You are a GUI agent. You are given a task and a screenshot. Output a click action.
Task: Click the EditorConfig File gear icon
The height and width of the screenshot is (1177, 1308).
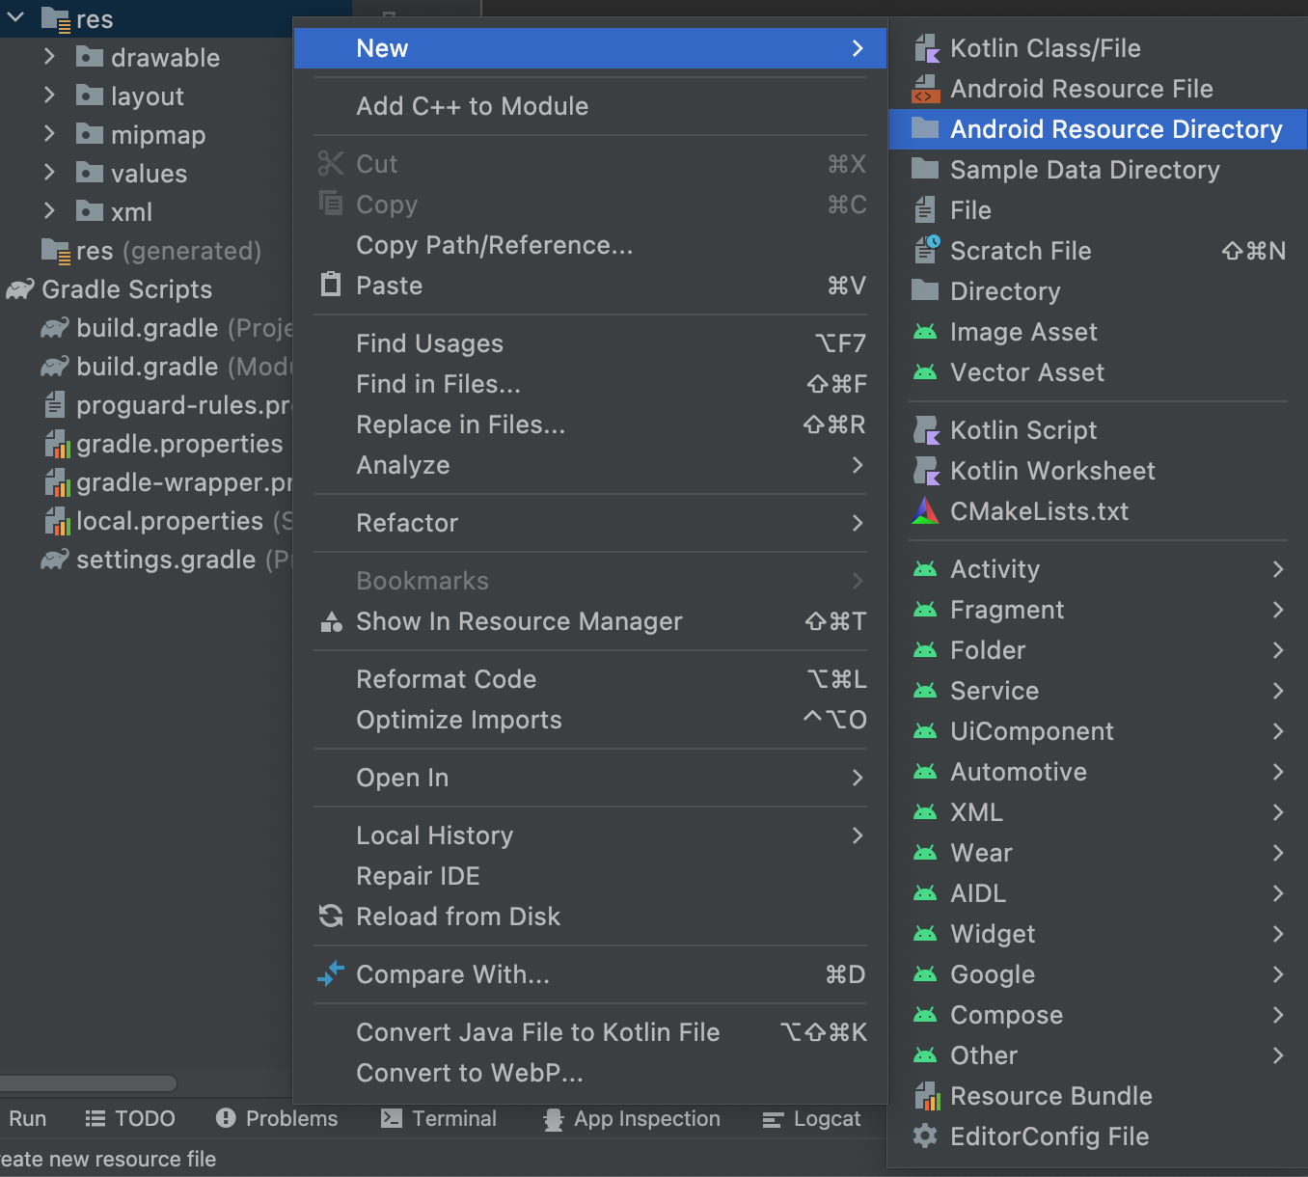926,1136
